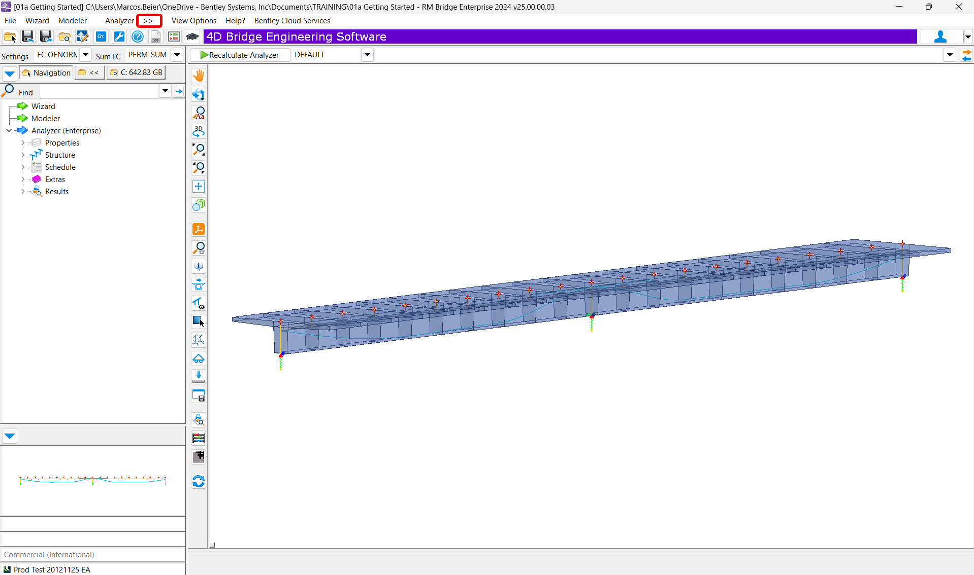Click the roller support trolley icon
The image size is (974, 575).
pos(199,358)
